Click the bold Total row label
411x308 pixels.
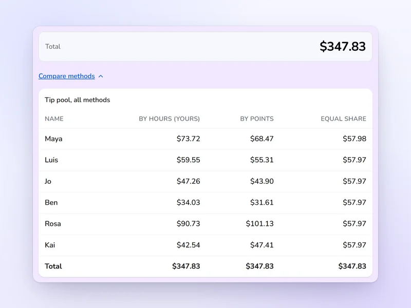click(53, 266)
